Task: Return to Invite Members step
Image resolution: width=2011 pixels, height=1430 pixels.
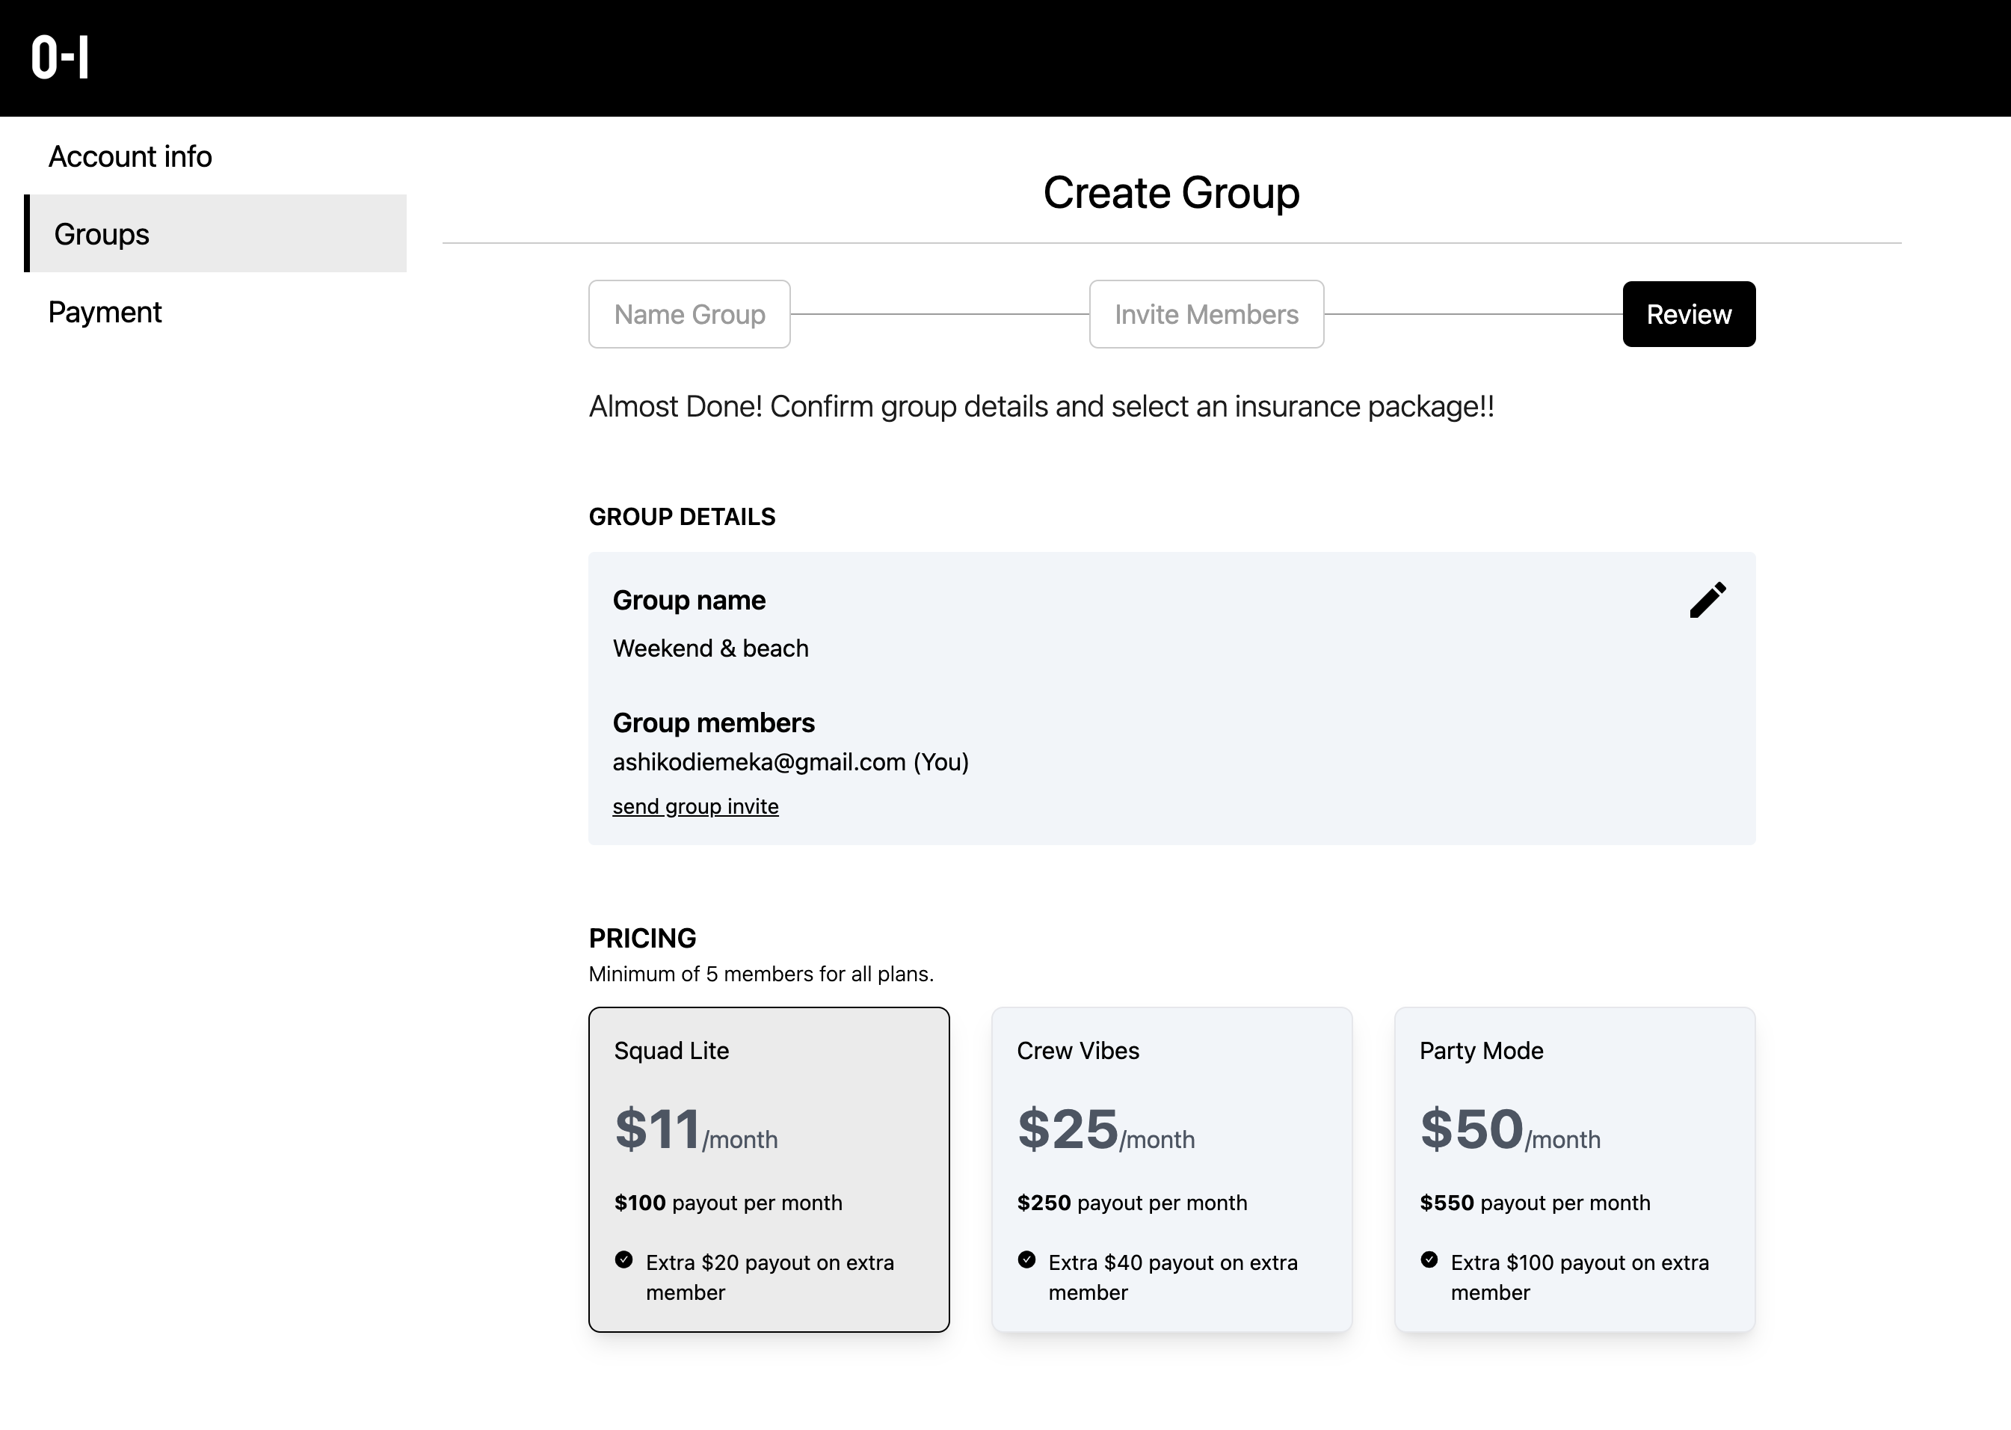Action: click(x=1206, y=314)
